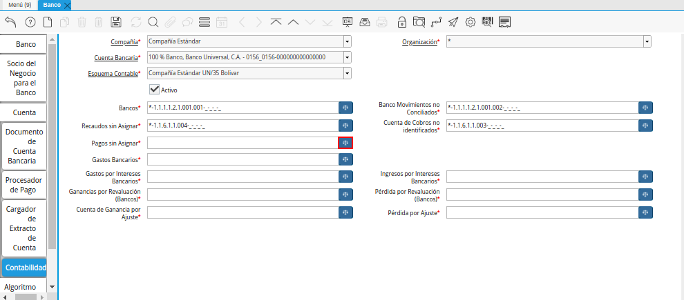This screenshot has width=684, height=300.
Task: Click the Cuenta Bancaria label link
Action: tap(116, 57)
